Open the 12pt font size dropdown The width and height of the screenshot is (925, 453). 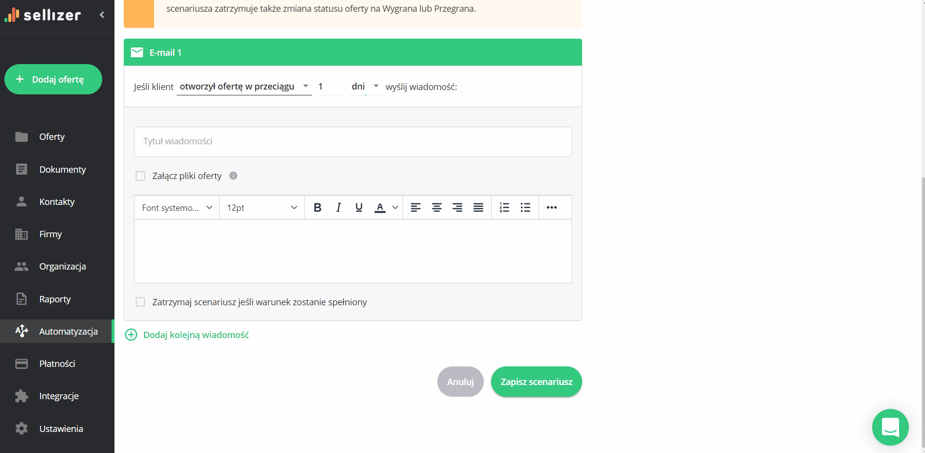pos(262,207)
